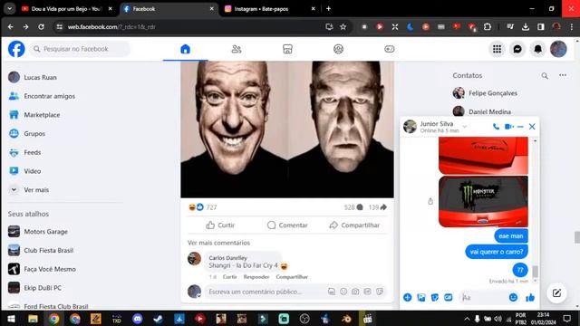Click the GIF icon in the comment box
Viewport: 580px width, 326px height.
(x=367, y=292)
